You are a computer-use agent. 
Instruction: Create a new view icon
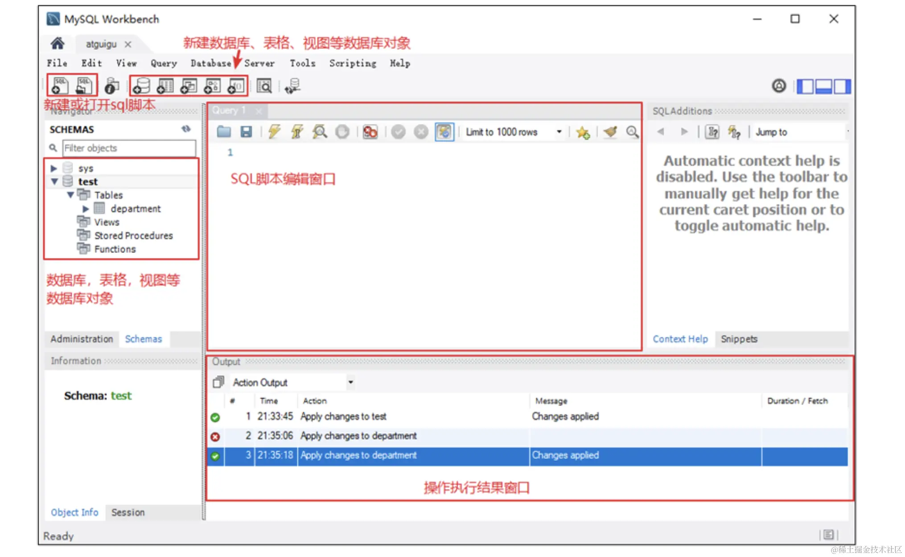(189, 86)
